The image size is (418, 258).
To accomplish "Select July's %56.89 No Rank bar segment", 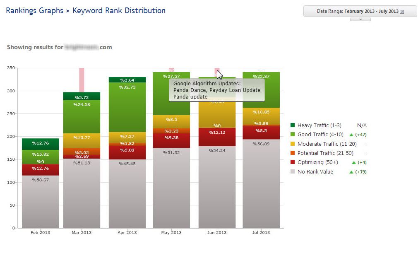I will [261, 184].
